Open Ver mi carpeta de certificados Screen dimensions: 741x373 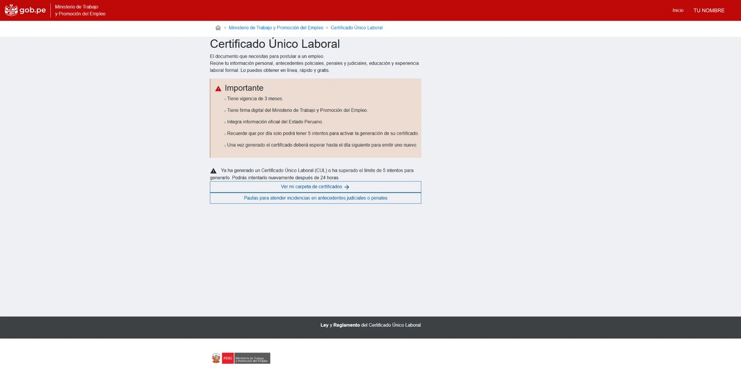pyautogui.click(x=315, y=187)
